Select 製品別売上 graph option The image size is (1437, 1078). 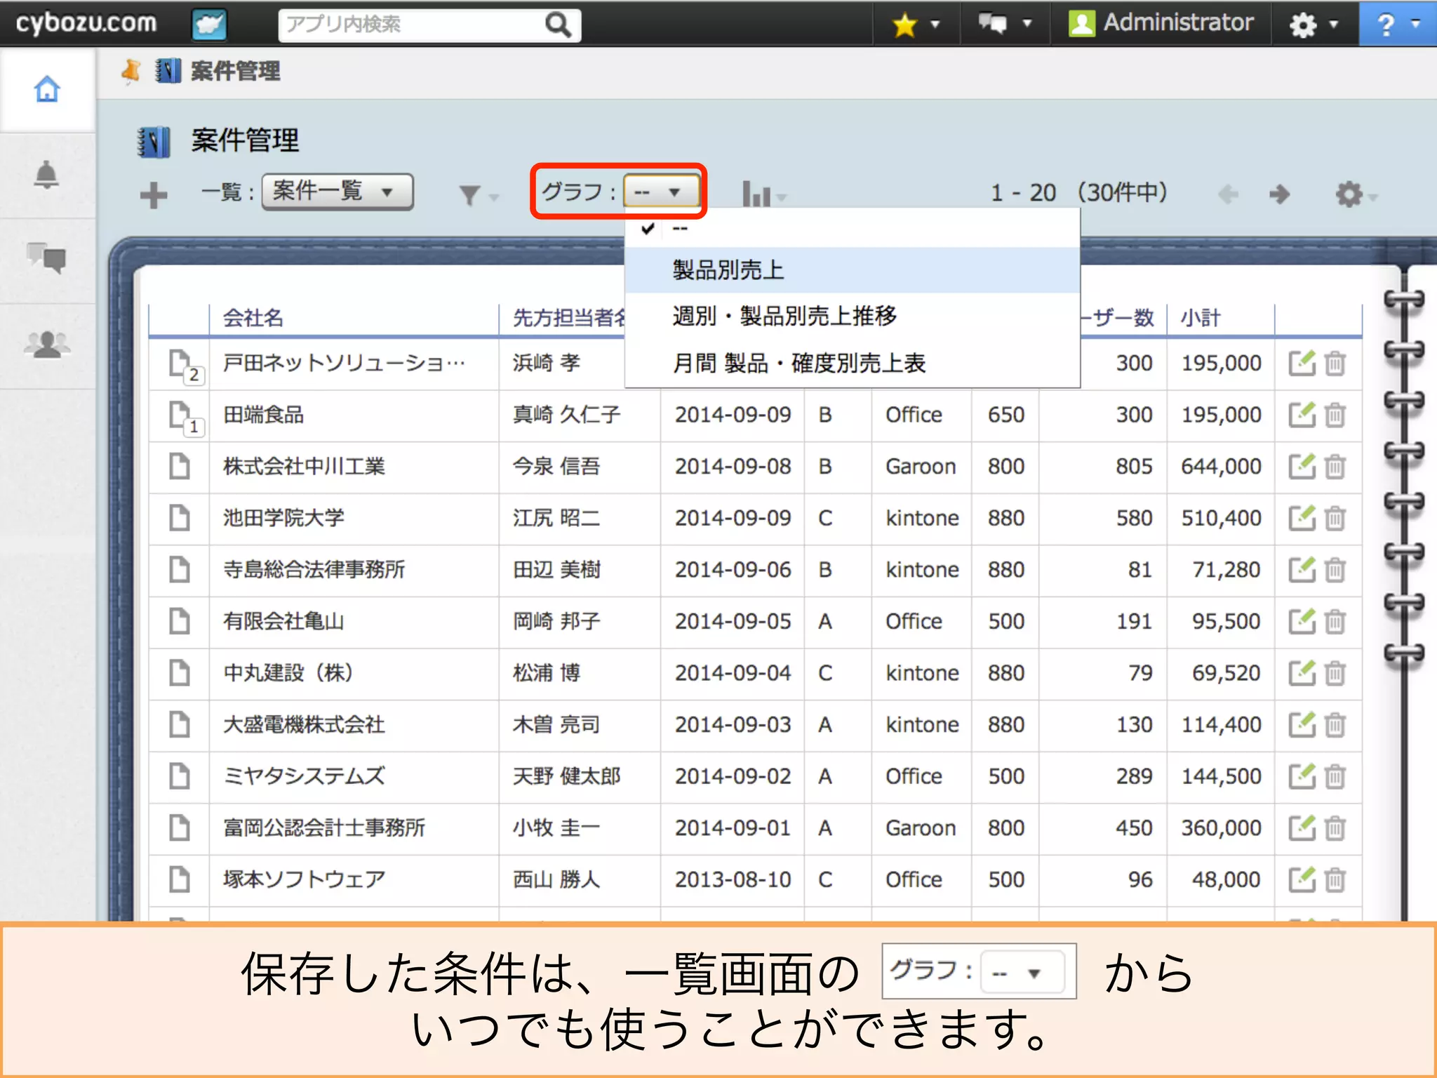point(852,270)
